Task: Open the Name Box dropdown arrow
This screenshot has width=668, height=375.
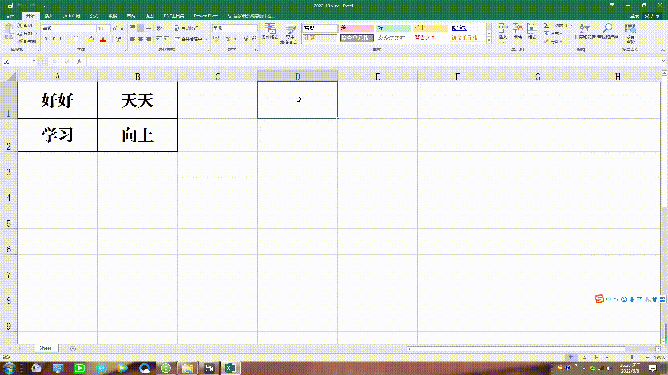Action: (34, 61)
